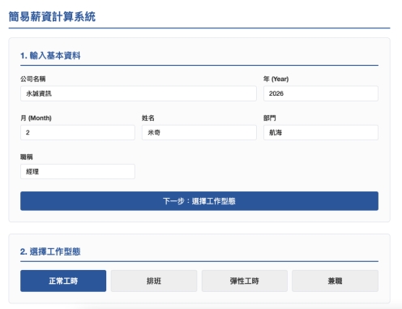Select the 兼職 work type
Viewport: 402px width, 309px height.
[335, 281]
